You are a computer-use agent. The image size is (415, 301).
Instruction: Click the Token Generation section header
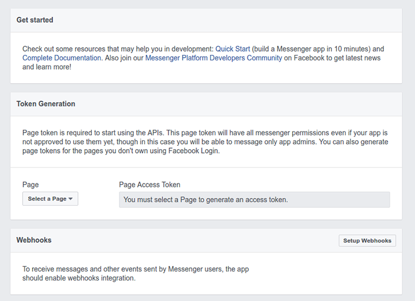coord(46,104)
